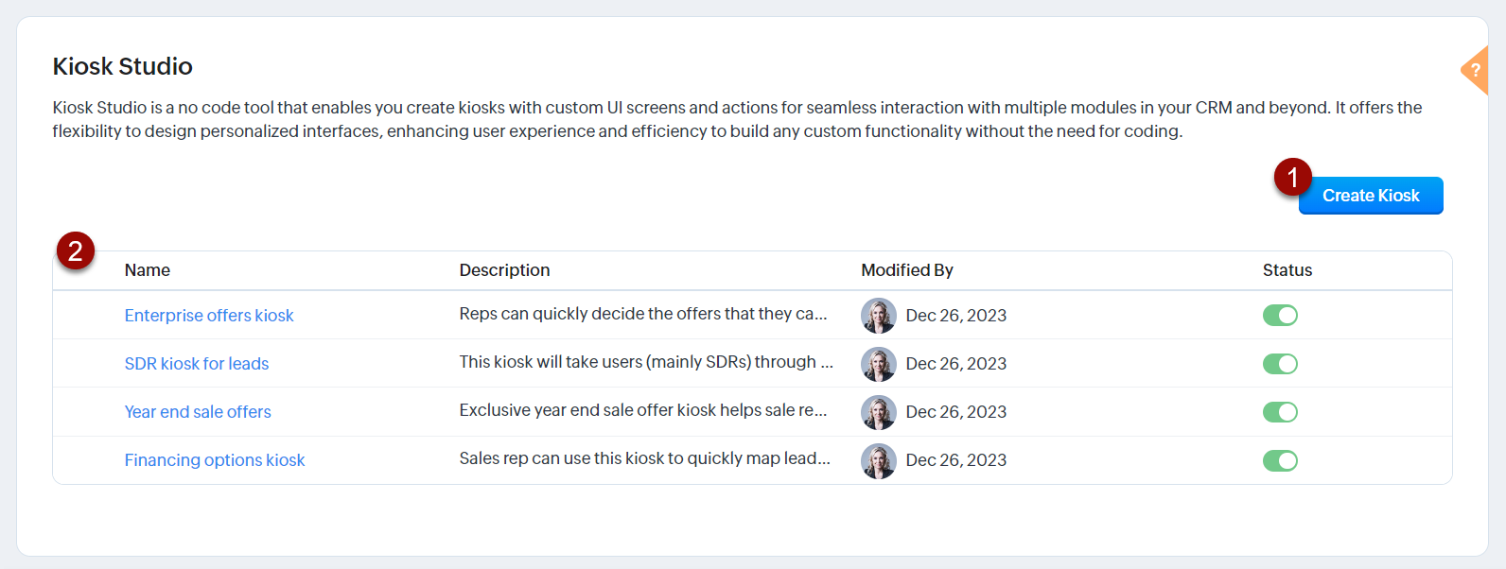Click the red number 1 callout badge
Image resolution: width=1506 pixels, height=569 pixels.
[1292, 177]
